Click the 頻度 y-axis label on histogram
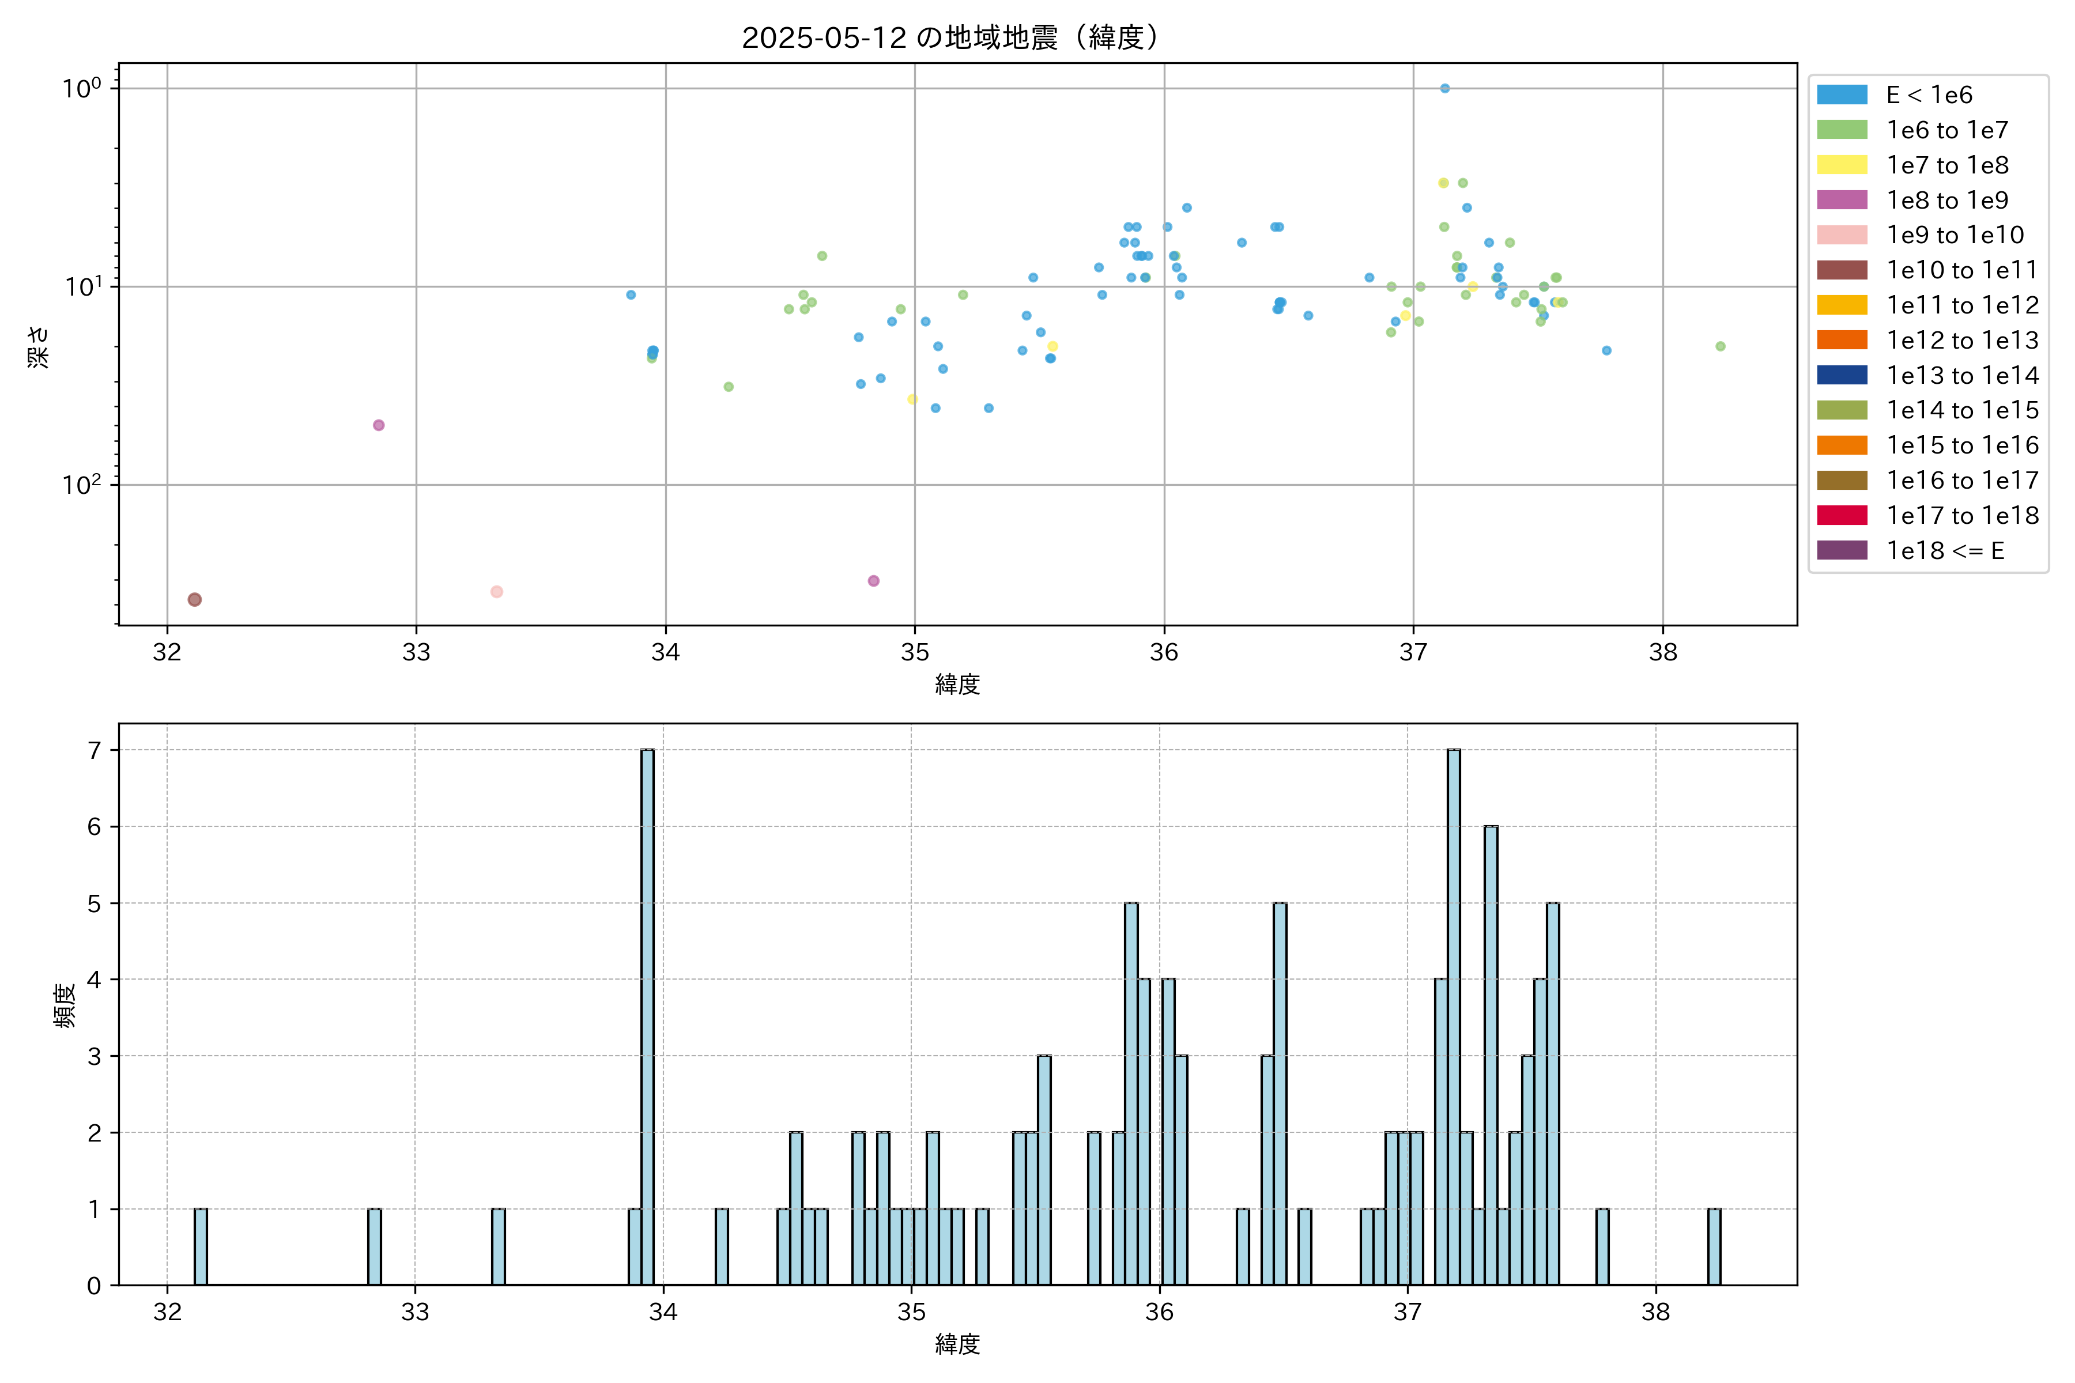This screenshot has height=1383, width=2075. tap(65, 1006)
